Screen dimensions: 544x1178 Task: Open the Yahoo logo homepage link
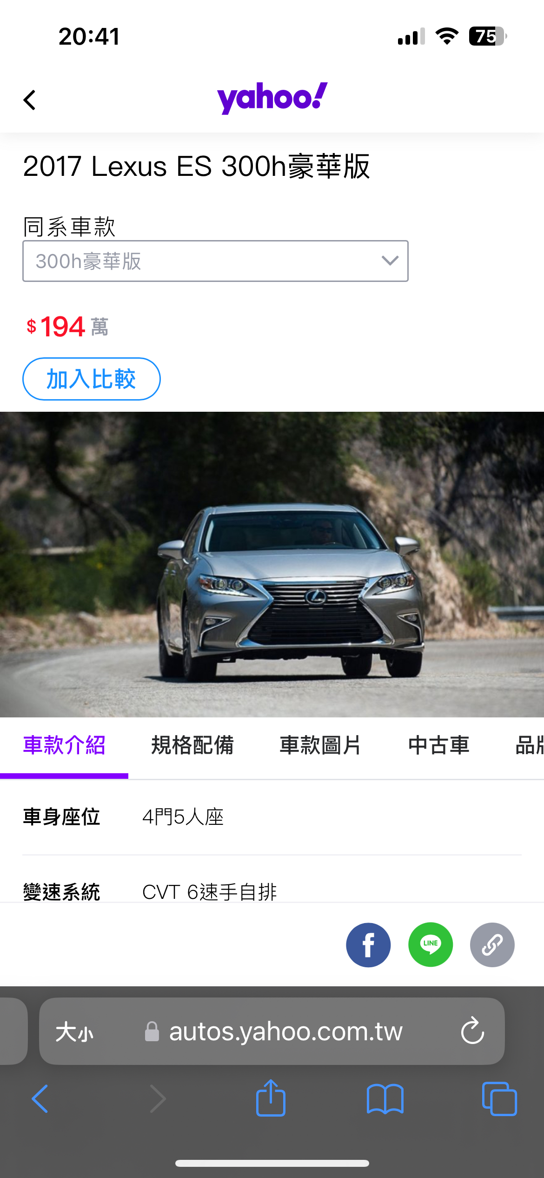(272, 98)
